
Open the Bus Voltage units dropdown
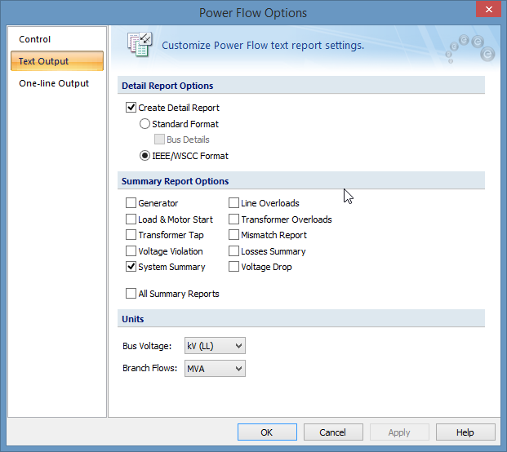pos(215,346)
